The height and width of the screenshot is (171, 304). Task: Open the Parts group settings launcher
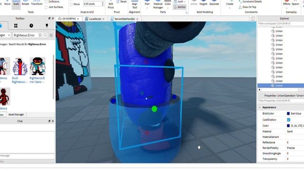(187, 13)
